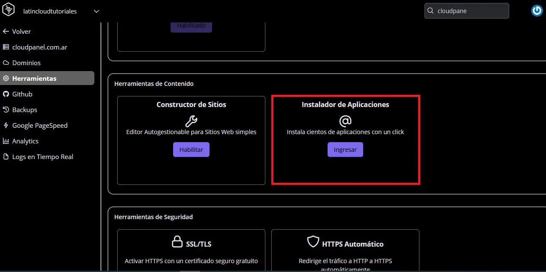Viewport: 546px width, 272px height.
Task: Open the blue power icon top right
Action: [x=537, y=11]
